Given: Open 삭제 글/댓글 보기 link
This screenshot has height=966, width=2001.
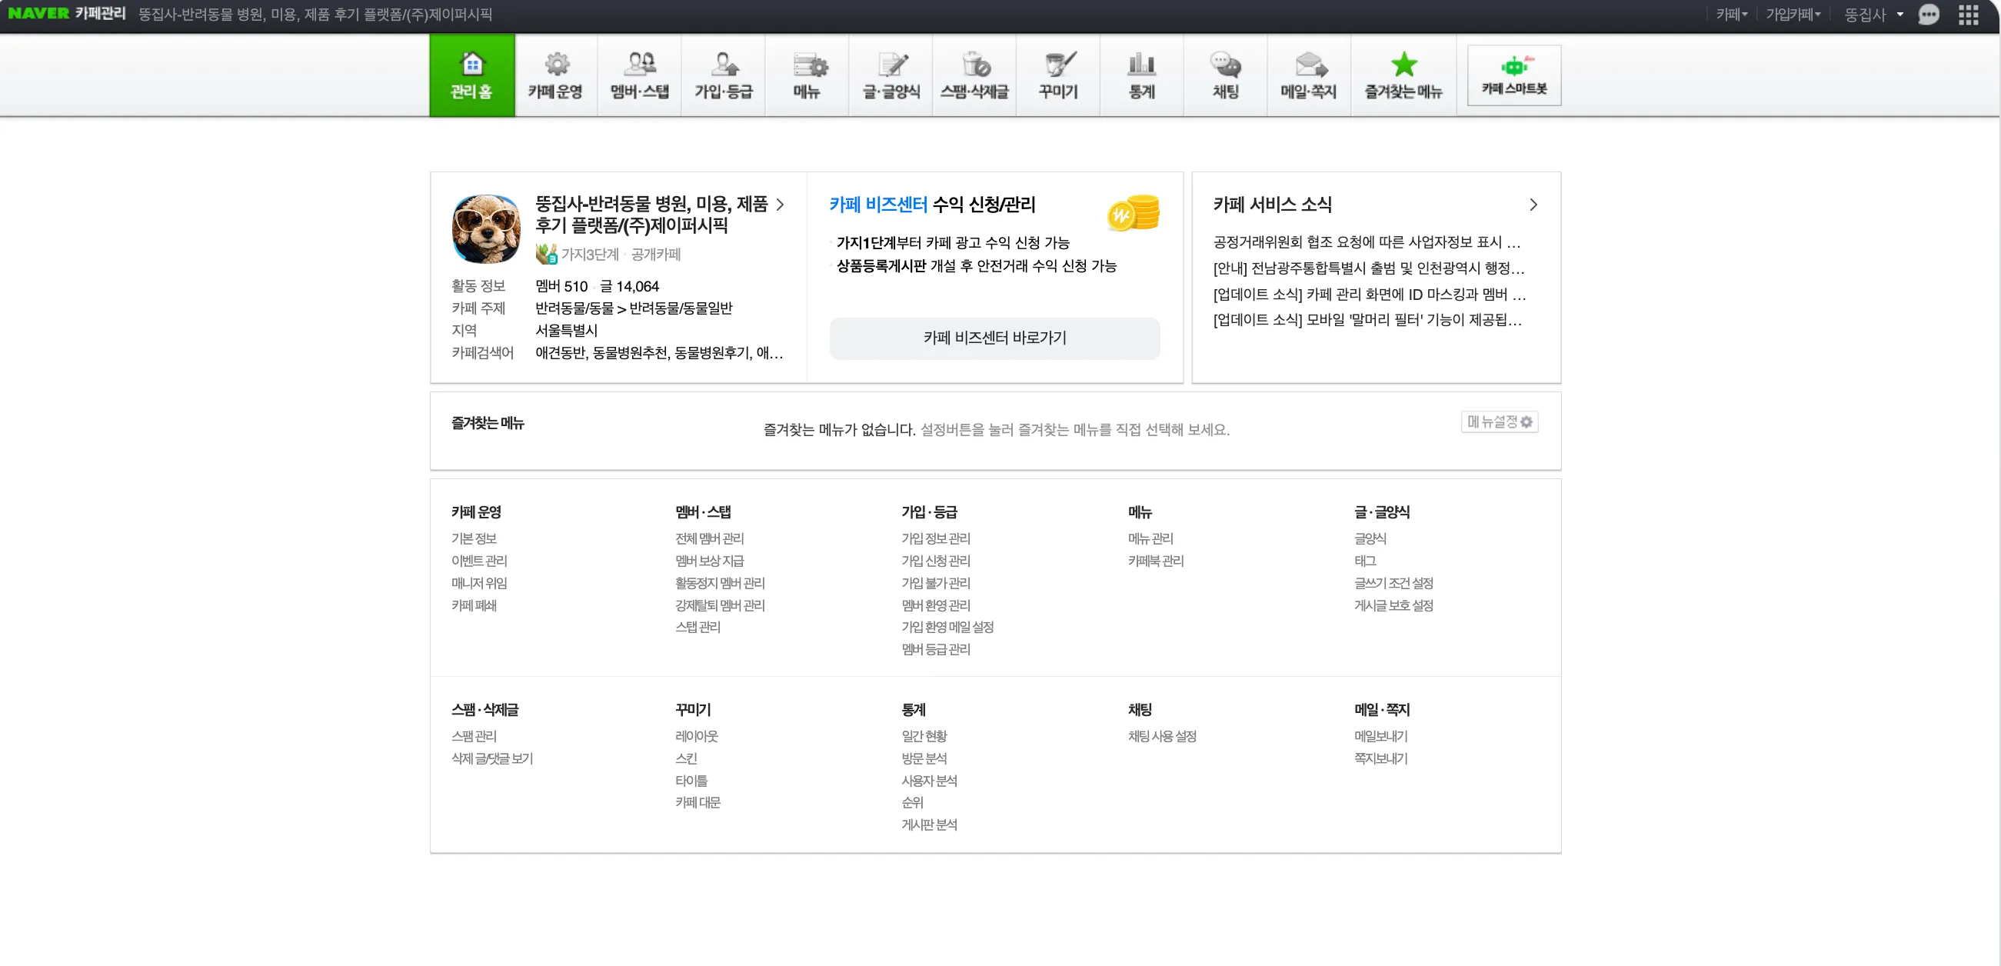Looking at the screenshot, I should 491,758.
